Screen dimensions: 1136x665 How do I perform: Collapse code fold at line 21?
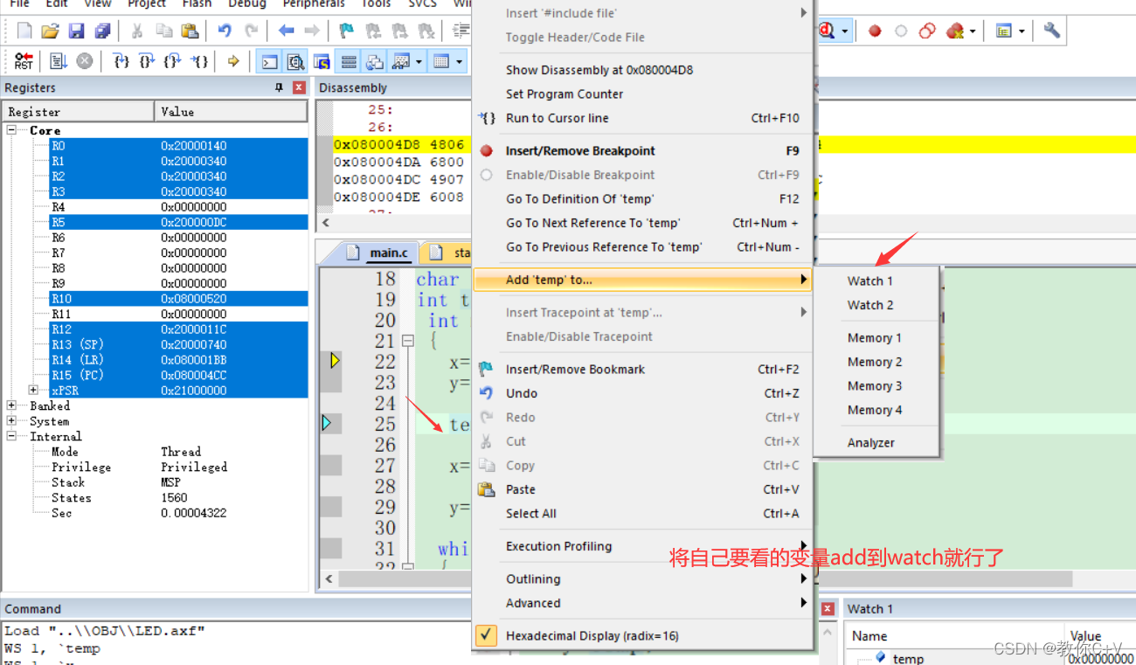pyautogui.click(x=407, y=341)
